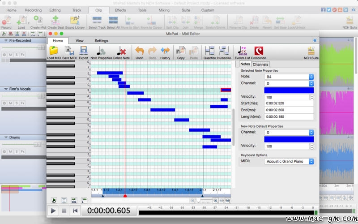Screen dimensions: 358x224
Task: Adjust selected note Velocity stepper
Action: coord(311,97)
